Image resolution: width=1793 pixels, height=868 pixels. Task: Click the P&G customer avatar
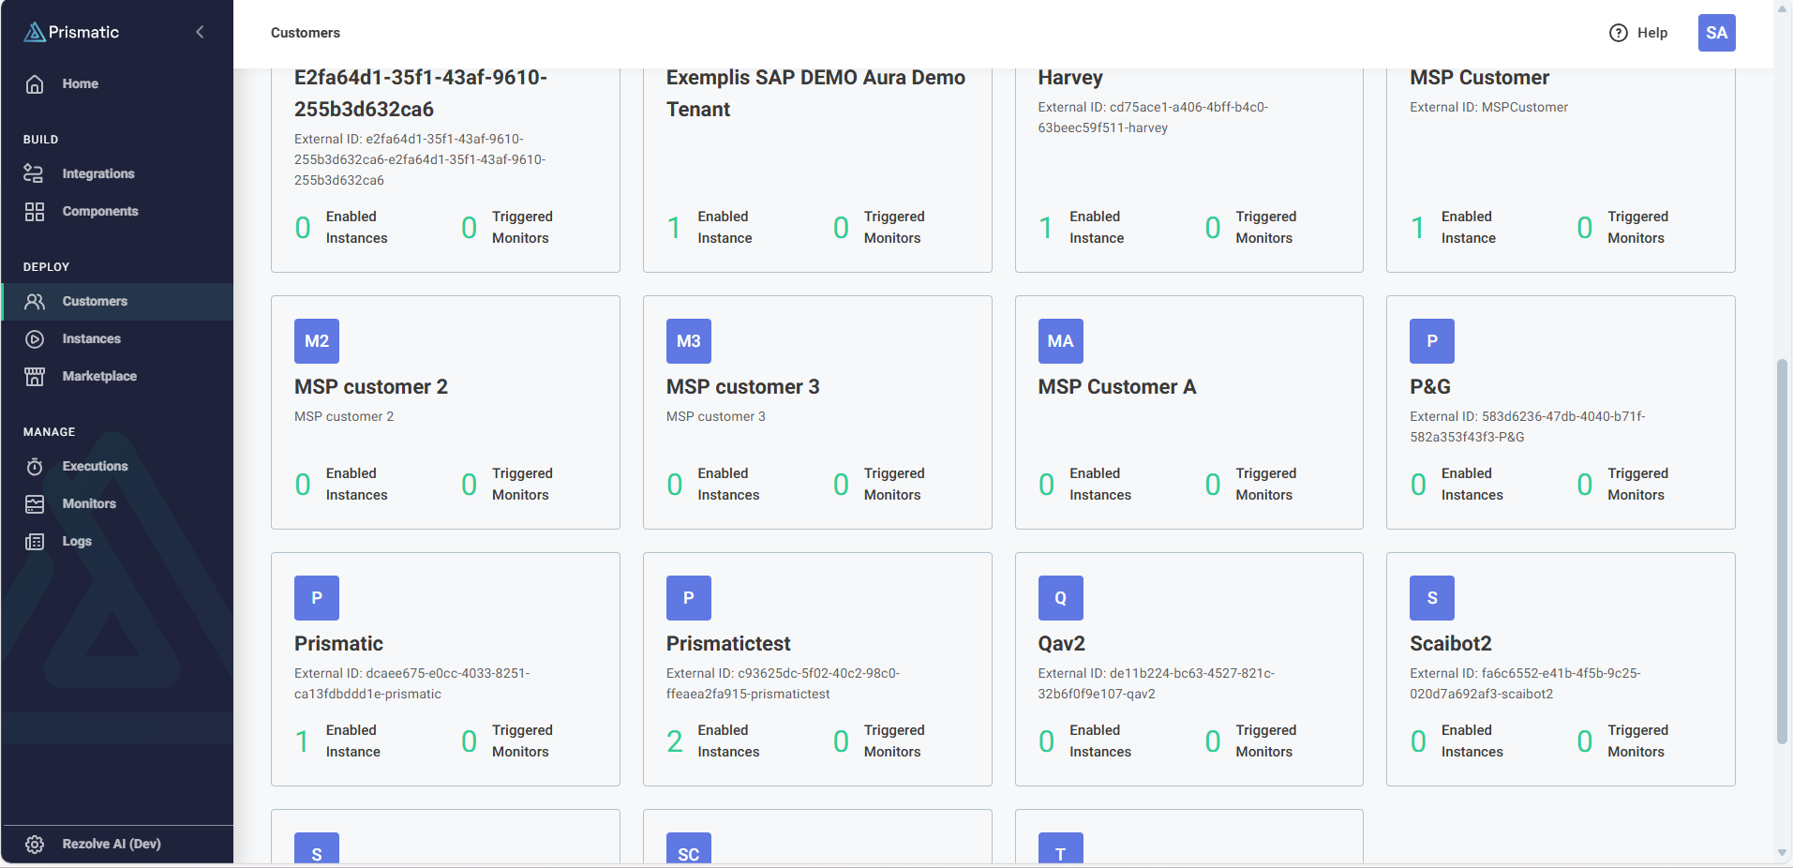click(1431, 341)
